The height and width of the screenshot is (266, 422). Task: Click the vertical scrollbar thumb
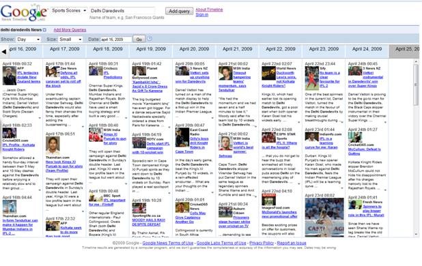(416, 85)
